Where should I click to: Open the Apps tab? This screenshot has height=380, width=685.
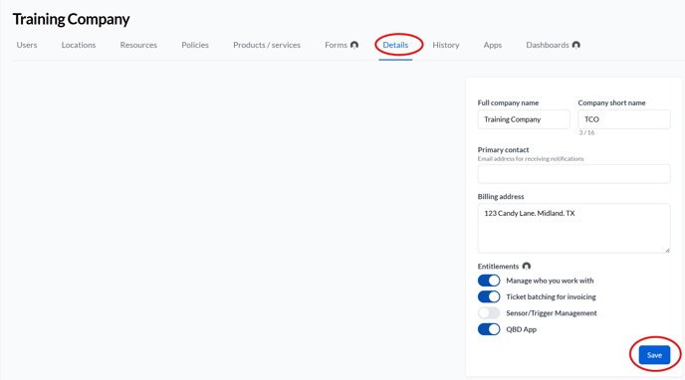492,45
